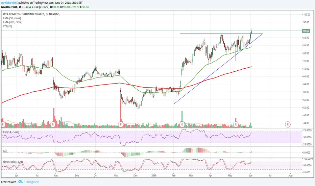Click the 44.00 price axis label
Screen dimensions: 315x186
(x=306, y=123)
